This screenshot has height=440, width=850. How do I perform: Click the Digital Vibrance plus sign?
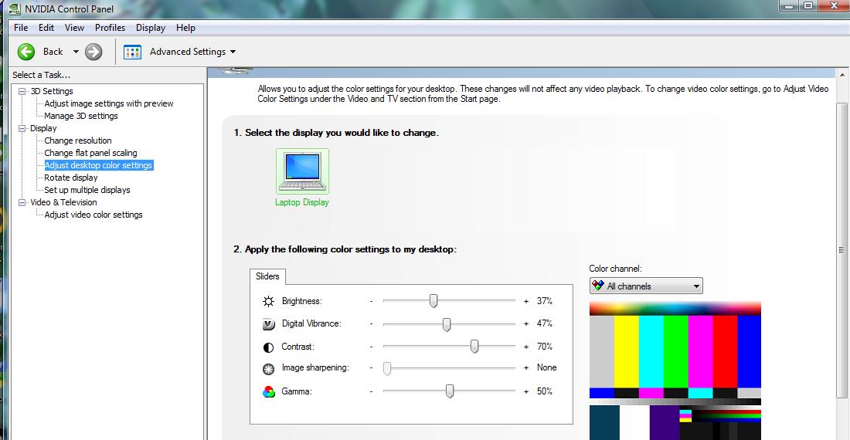pyautogui.click(x=525, y=323)
